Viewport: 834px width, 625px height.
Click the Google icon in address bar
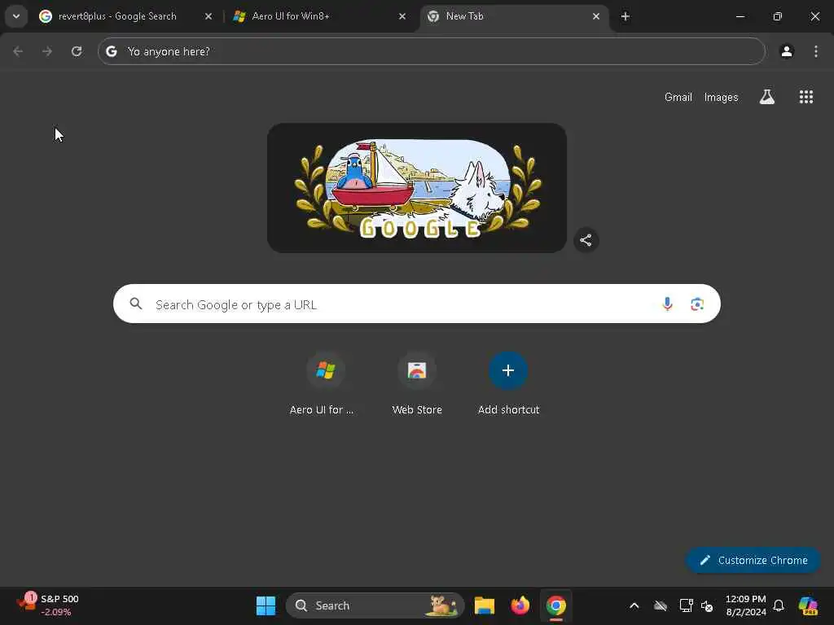(111, 51)
